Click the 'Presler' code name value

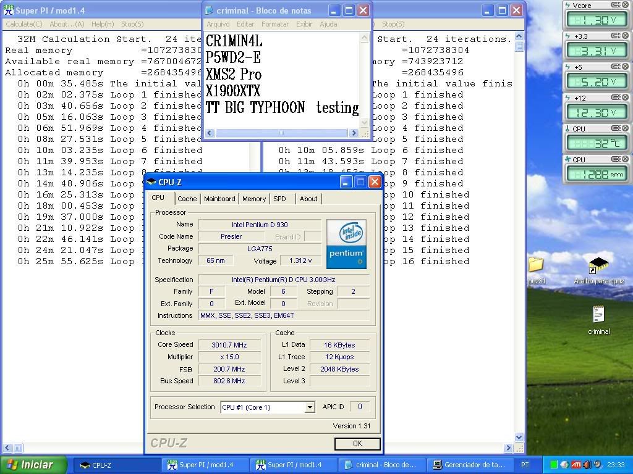231,236
